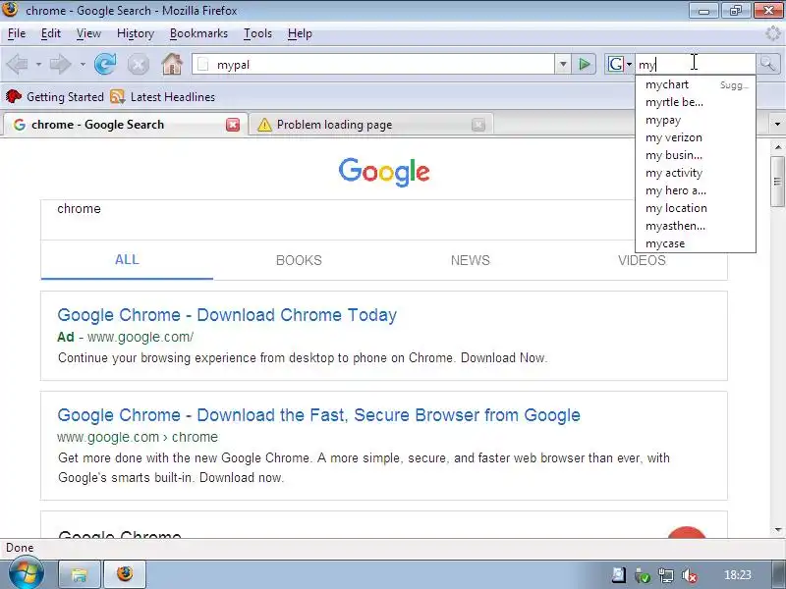Open the File menu
Image resolution: width=786 pixels, height=589 pixels.
point(17,33)
